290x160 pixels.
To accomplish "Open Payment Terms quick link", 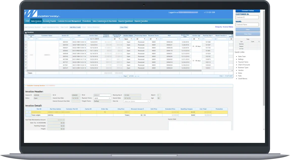I will pyautogui.click(x=243, y=62).
